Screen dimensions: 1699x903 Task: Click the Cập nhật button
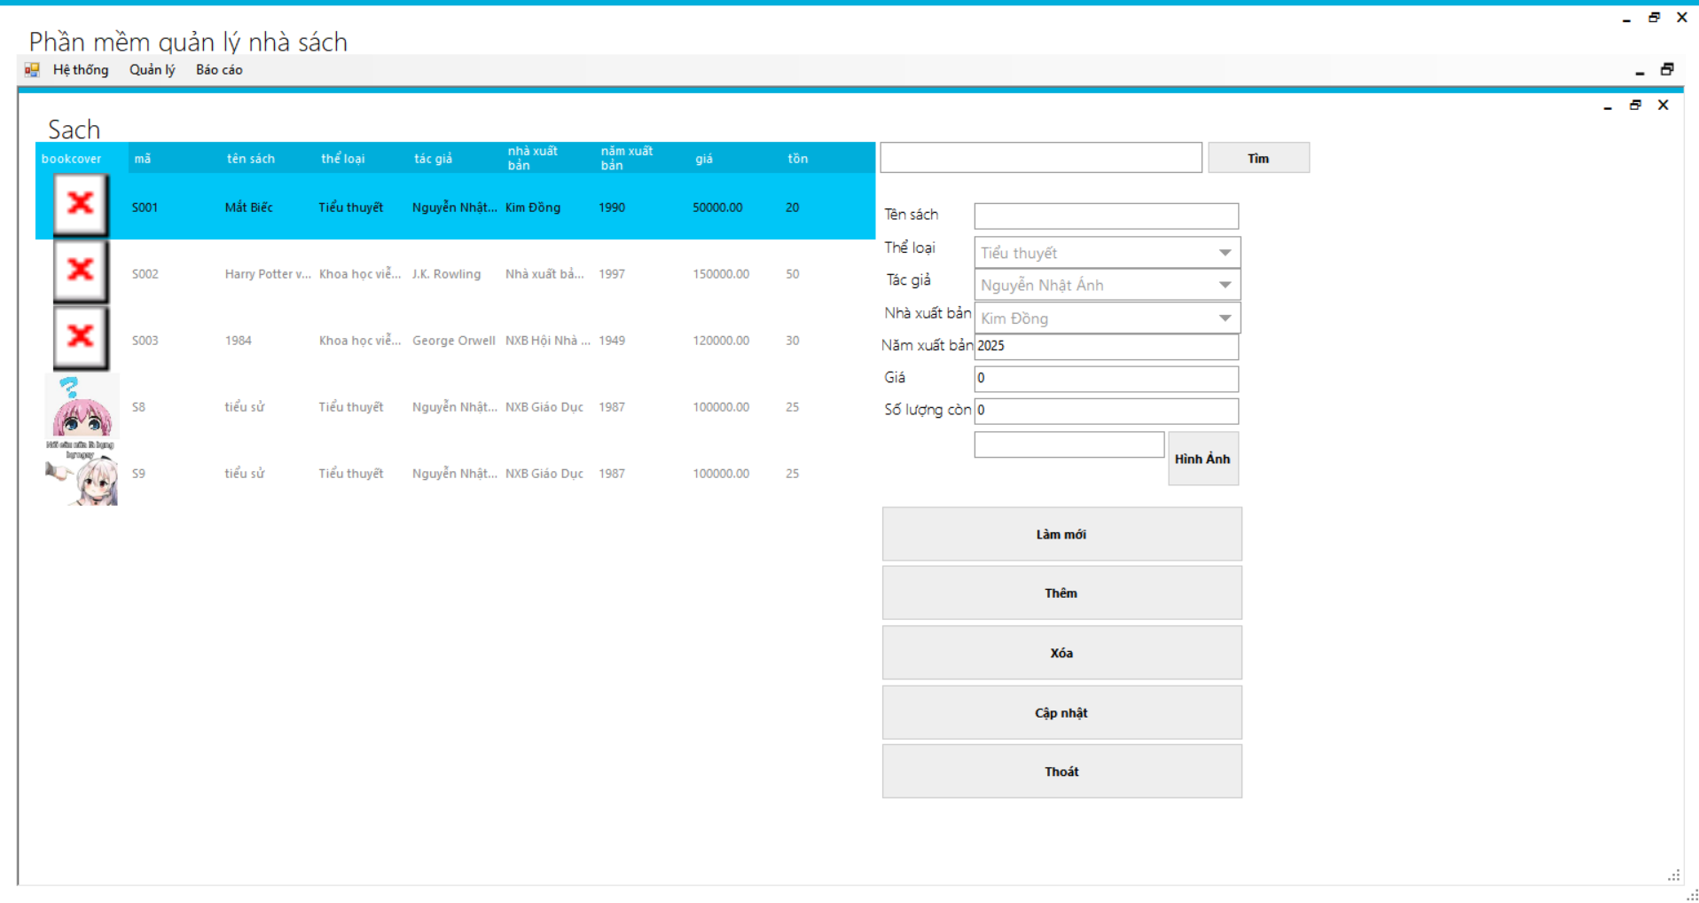(x=1061, y=712)
